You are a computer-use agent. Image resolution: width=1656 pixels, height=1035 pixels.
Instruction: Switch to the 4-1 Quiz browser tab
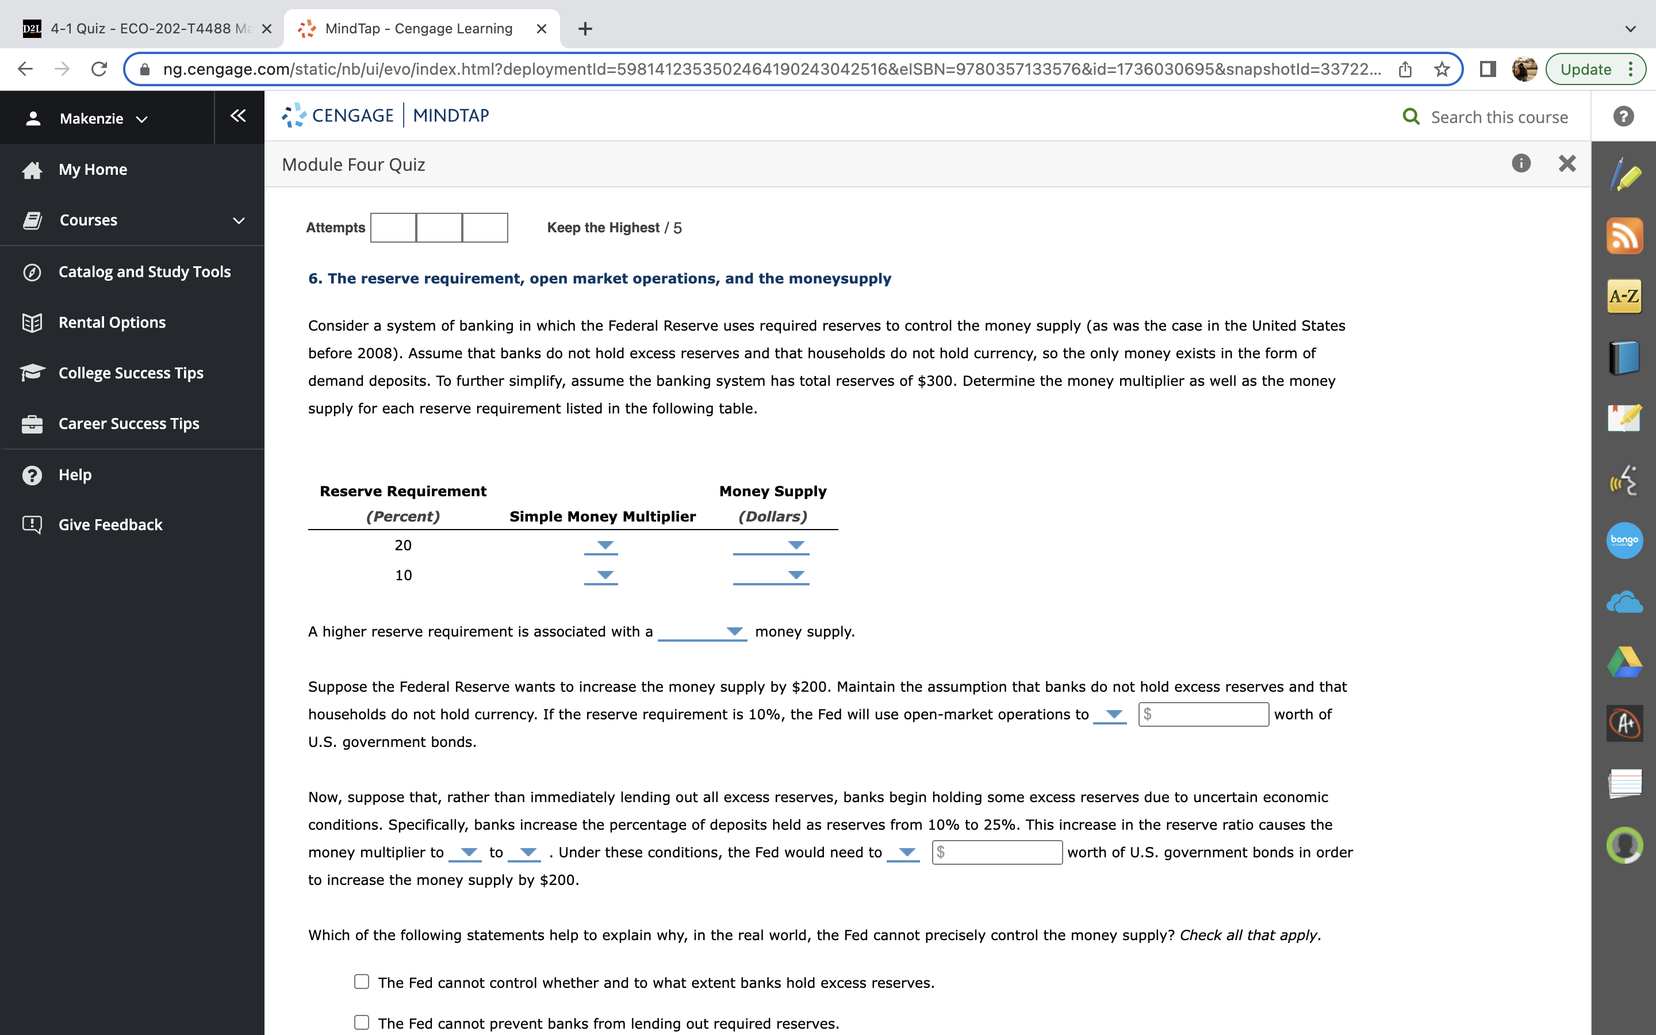pos(144,29)
